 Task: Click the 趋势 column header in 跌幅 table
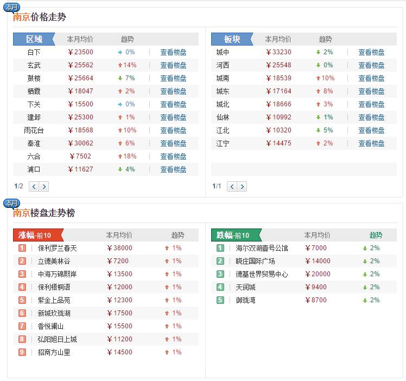point(376,235)
